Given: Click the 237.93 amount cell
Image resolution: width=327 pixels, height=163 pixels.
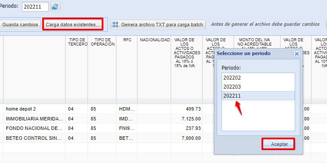Looking at the screenshot, I should [x=187, y=128].
